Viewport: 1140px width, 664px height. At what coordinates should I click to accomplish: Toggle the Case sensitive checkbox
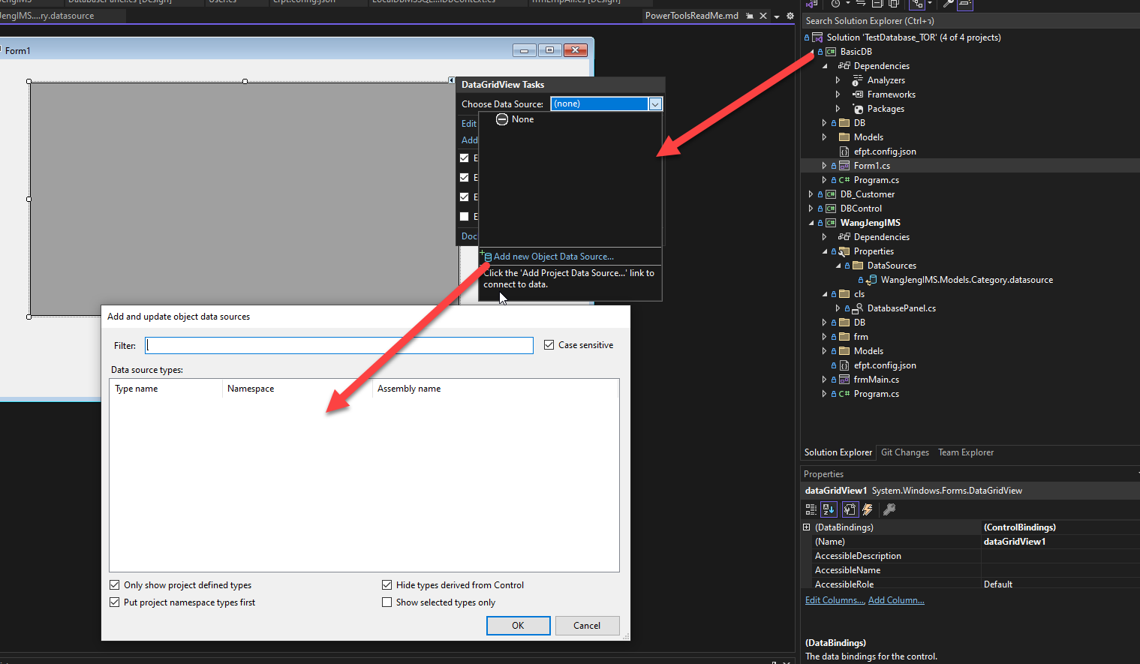[549, 345]
